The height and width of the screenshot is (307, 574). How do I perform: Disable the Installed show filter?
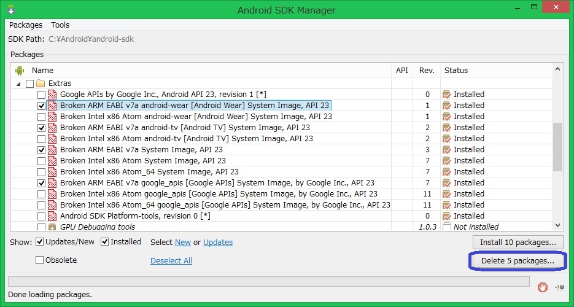pos(105,242)
